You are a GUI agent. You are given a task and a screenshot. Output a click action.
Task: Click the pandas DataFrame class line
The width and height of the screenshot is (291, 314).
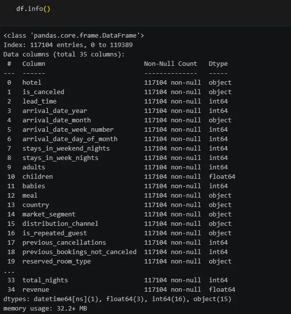click(x=74, y=36)
